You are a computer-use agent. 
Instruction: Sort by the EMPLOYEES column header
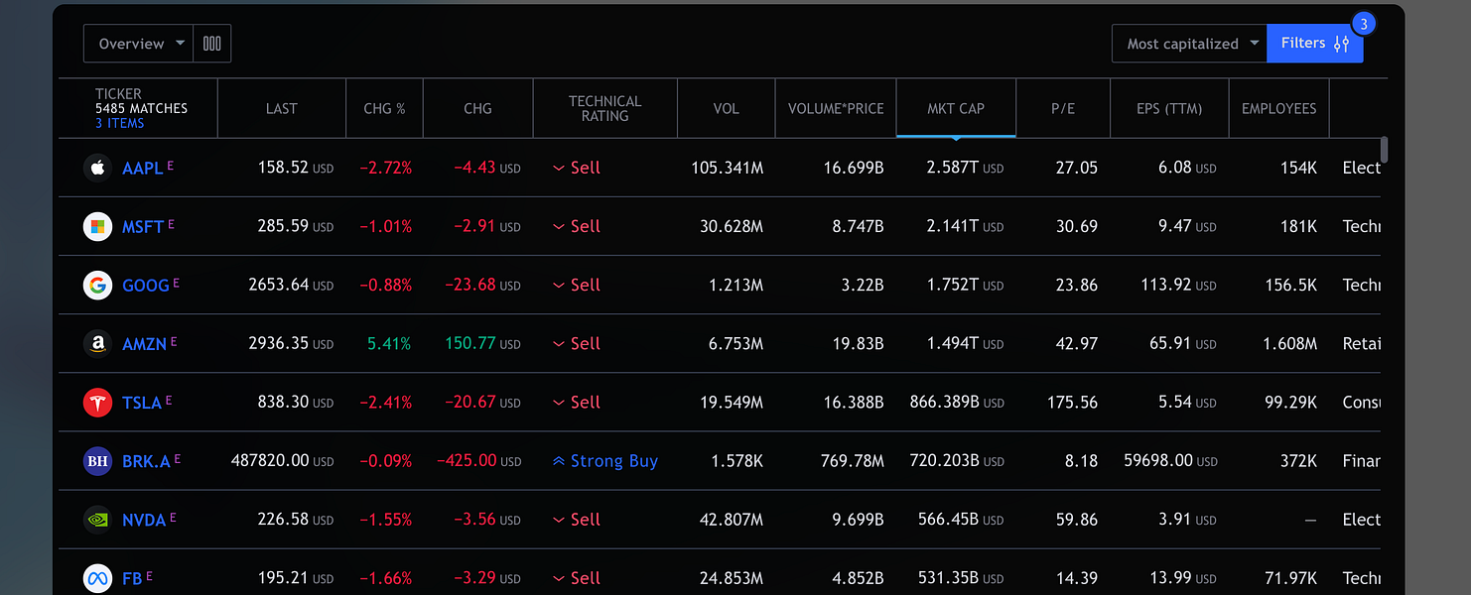[1279, 108]
